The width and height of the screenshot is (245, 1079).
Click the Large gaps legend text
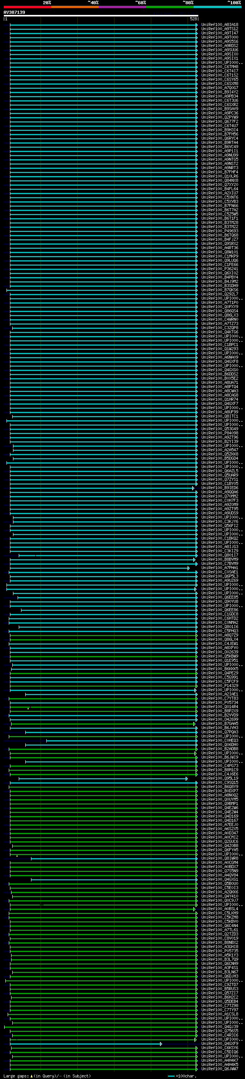coord(47,1076)
